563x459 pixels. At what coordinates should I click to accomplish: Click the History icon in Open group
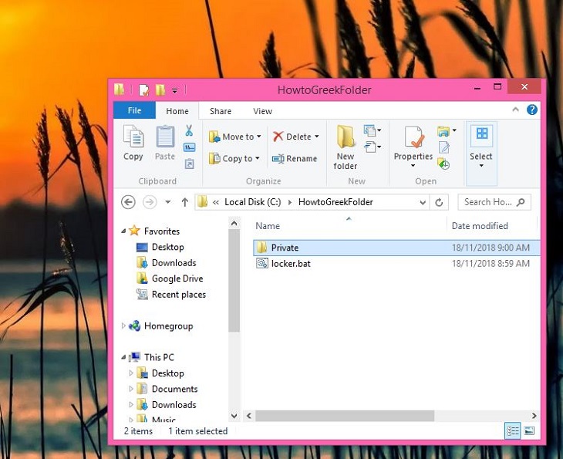point(443,164)
